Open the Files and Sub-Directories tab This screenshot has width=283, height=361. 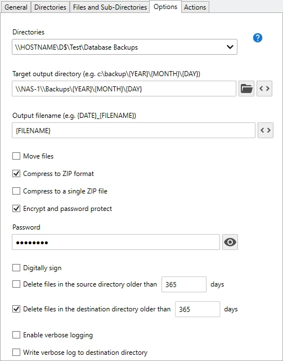coord(110,7)
